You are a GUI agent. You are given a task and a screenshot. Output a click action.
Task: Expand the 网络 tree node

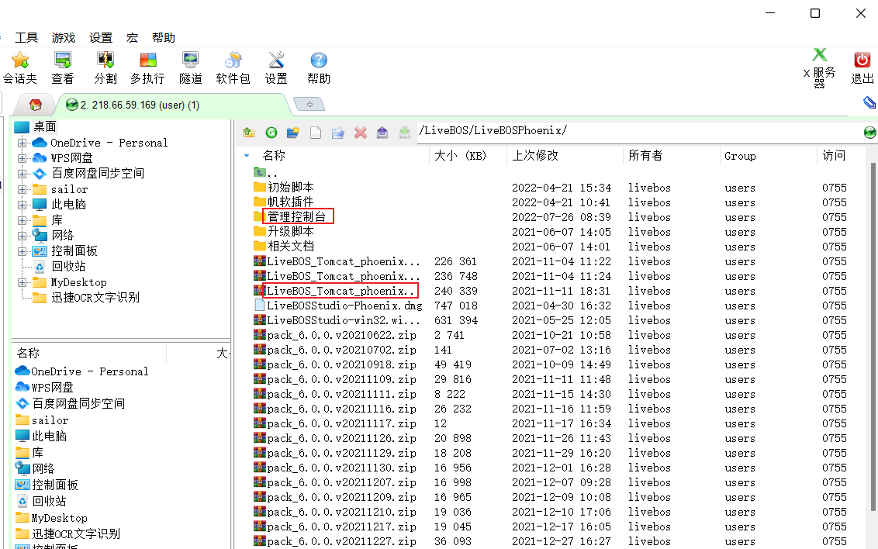(x=22, y=236)
